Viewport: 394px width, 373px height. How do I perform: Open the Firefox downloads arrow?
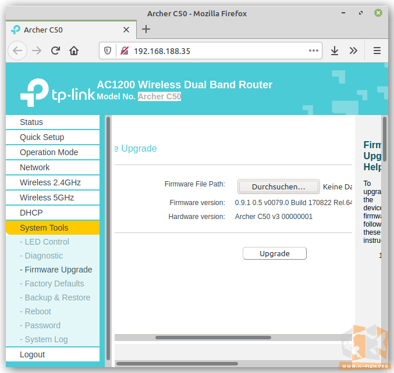tap(335, 51)
